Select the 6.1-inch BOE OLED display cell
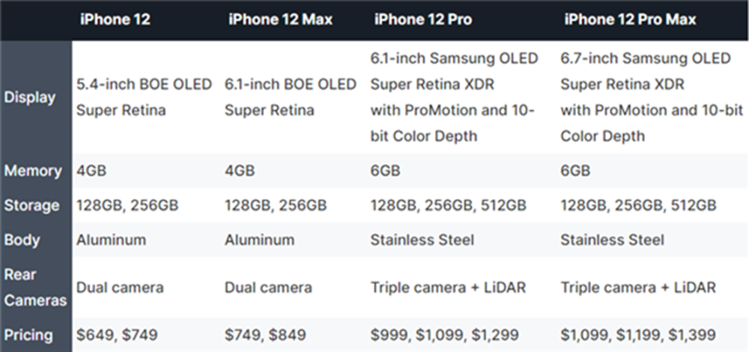Image resolution: width=749 pixels, height=352 pixels. pos(291,97)
